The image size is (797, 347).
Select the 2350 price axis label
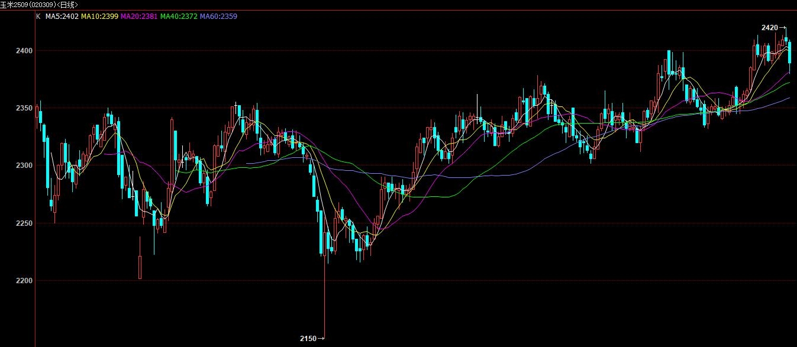pos(24,108)
